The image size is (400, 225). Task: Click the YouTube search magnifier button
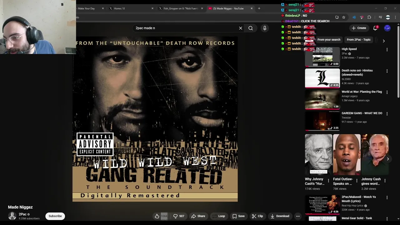(x=251, y=28)
